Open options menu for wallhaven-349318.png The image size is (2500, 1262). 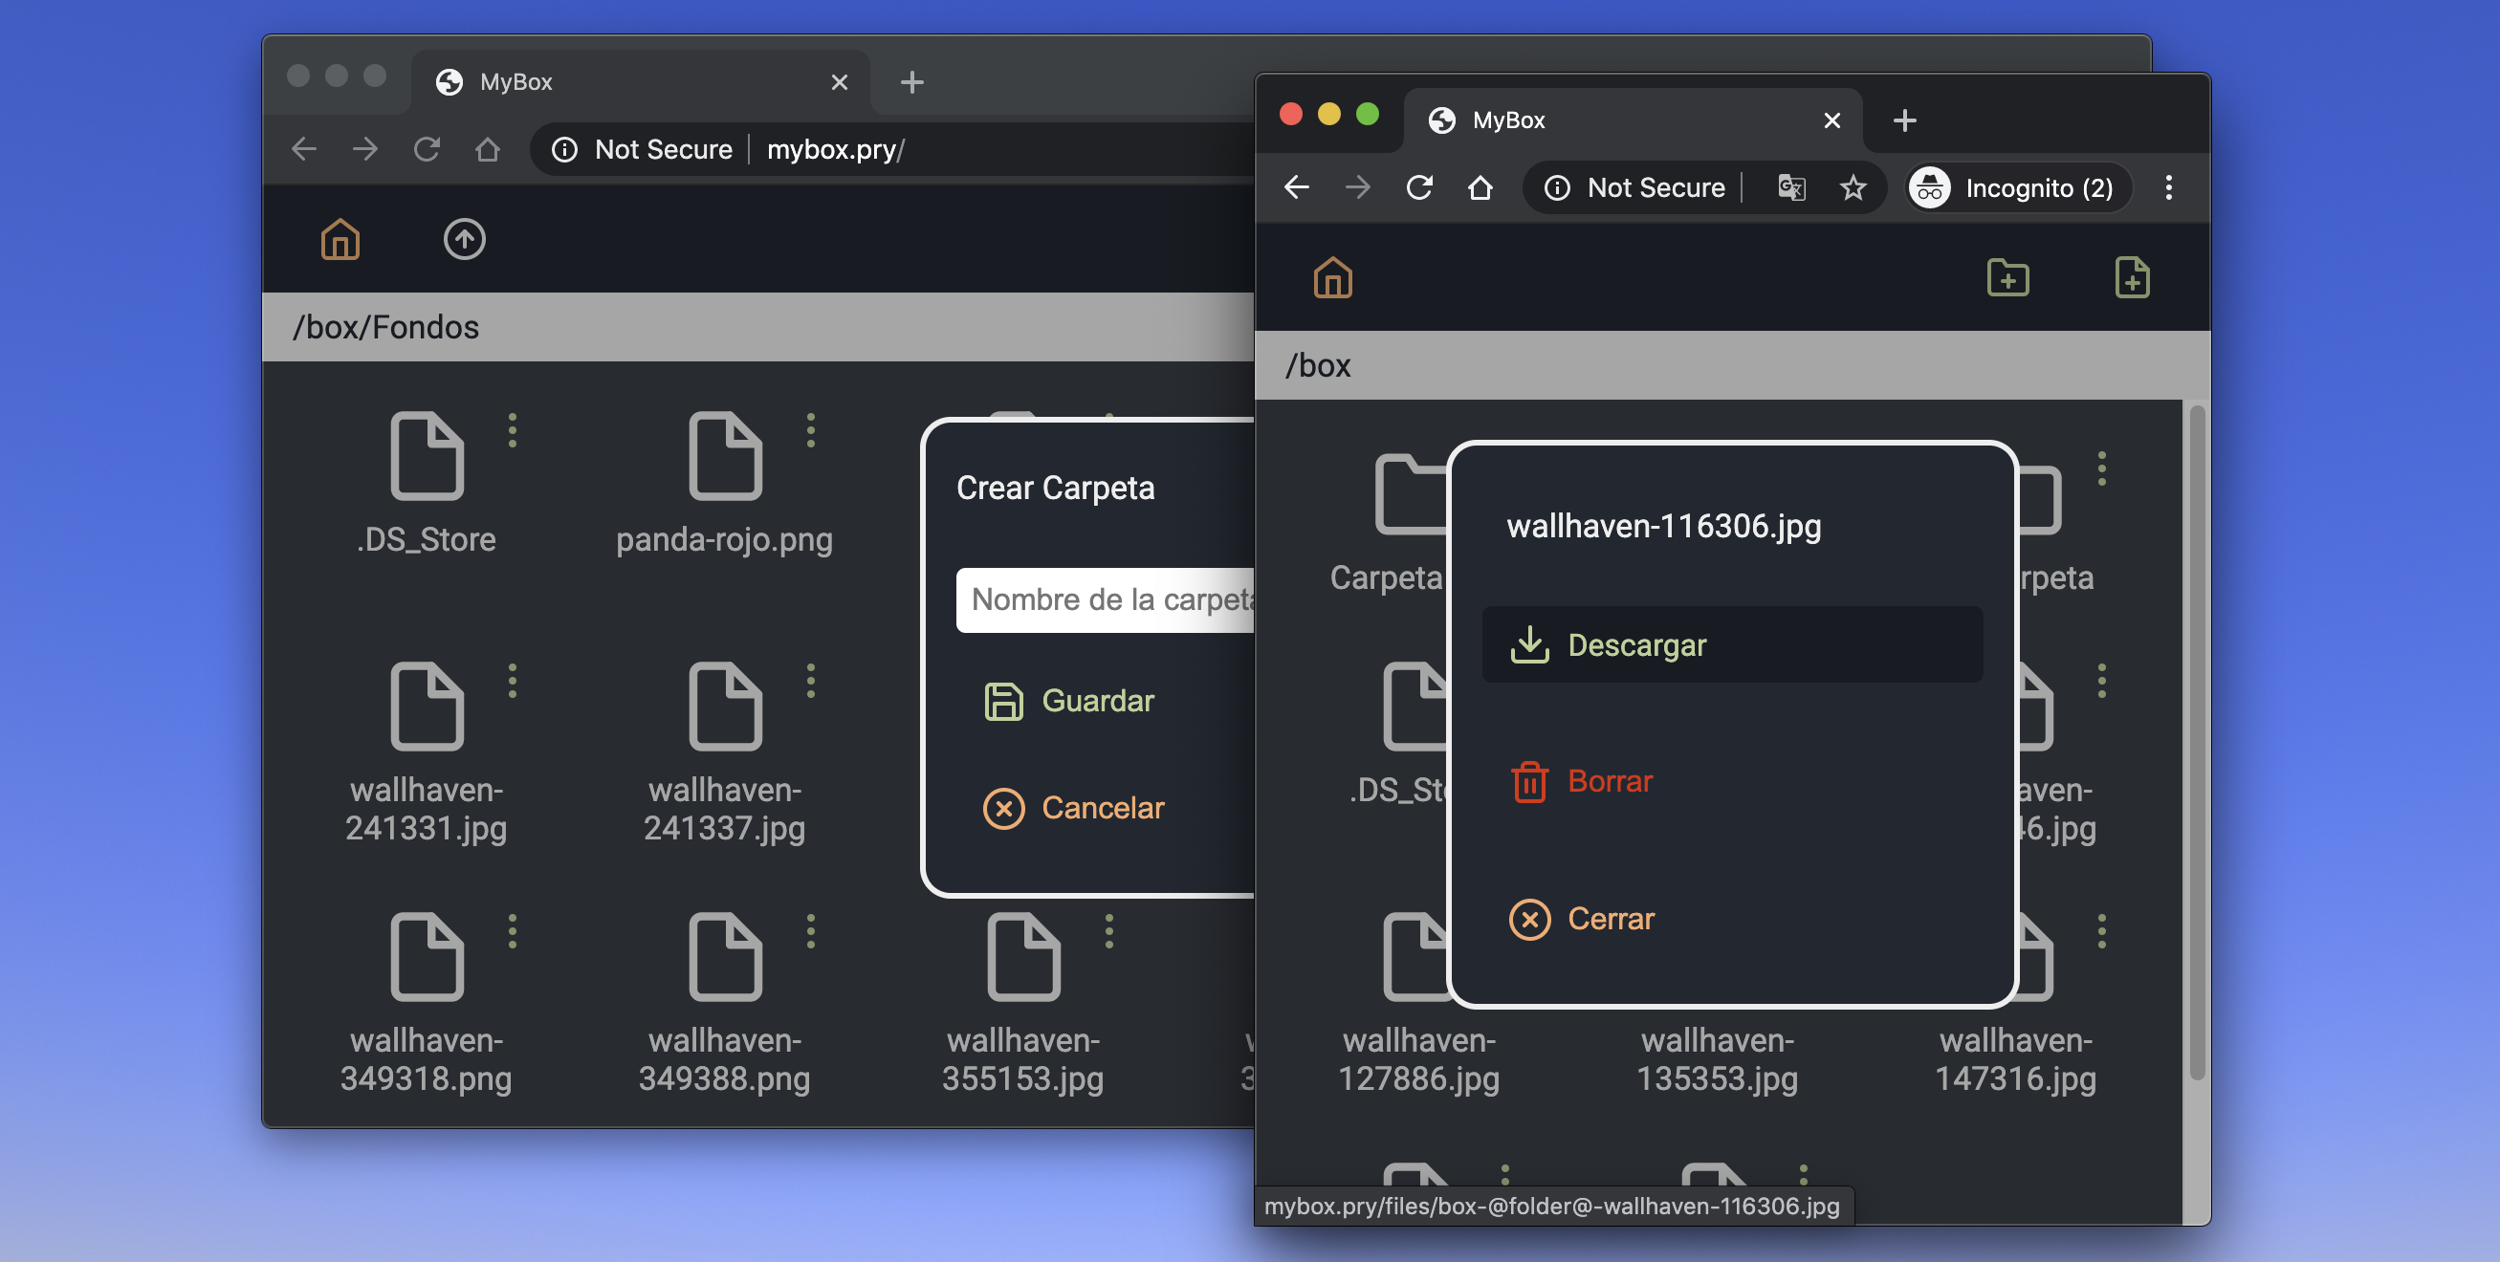tap(513, 930)
